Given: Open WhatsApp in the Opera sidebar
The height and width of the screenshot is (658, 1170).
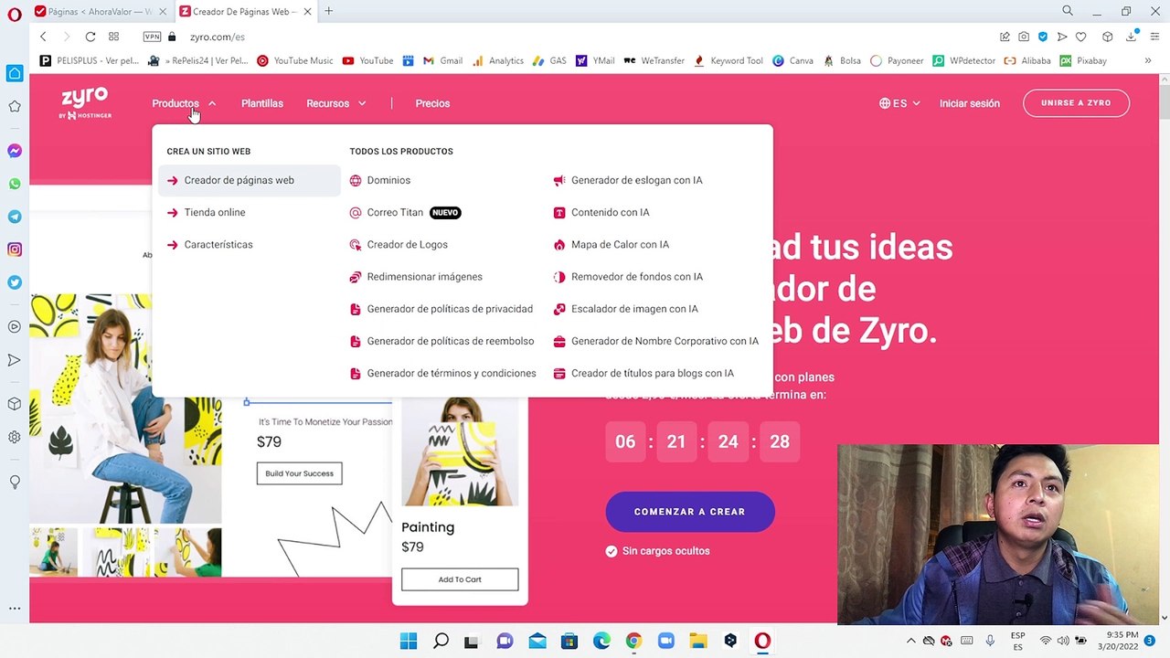Looking at the screenshot, I should coord(15,184).
